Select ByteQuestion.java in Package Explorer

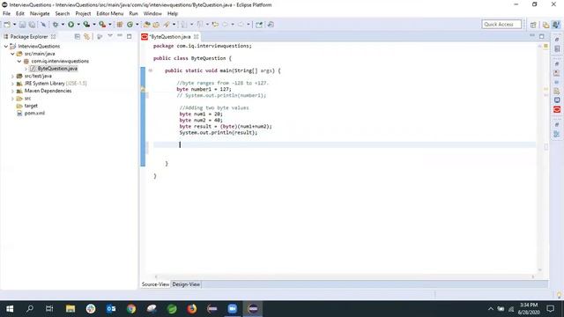coord(57,69)
